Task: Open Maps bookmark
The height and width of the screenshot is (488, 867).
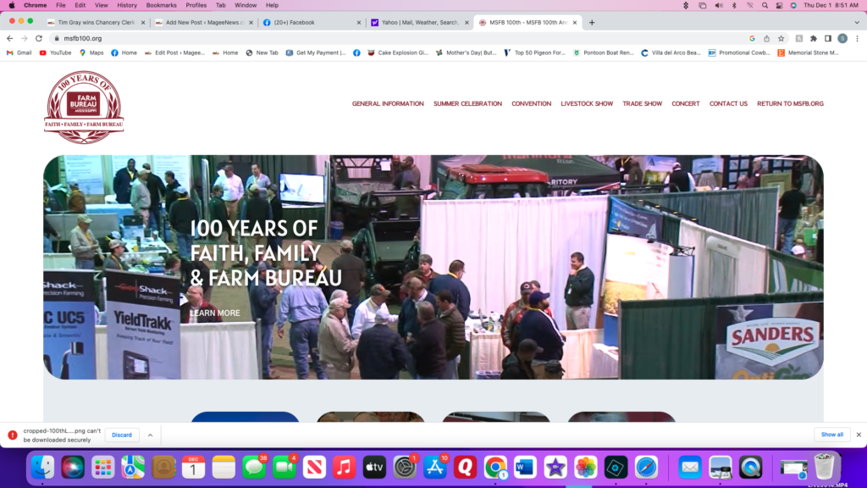Action: [x=91, y=53]
